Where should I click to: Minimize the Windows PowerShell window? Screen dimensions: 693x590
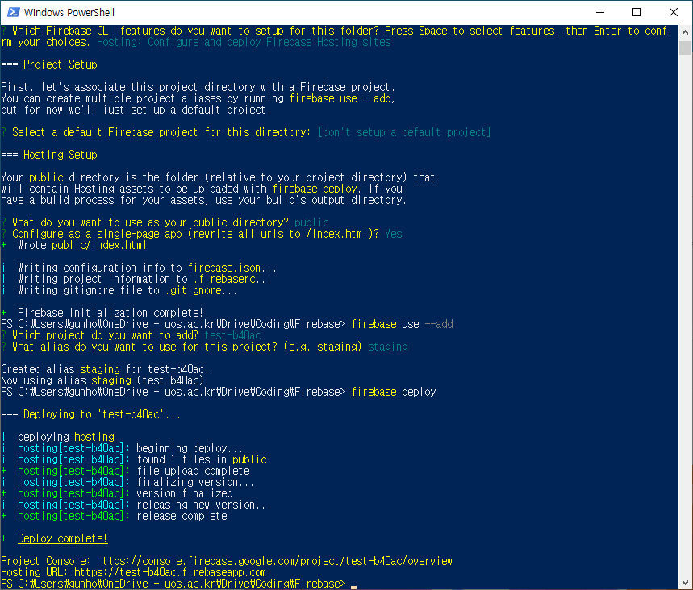pos(599,12)
